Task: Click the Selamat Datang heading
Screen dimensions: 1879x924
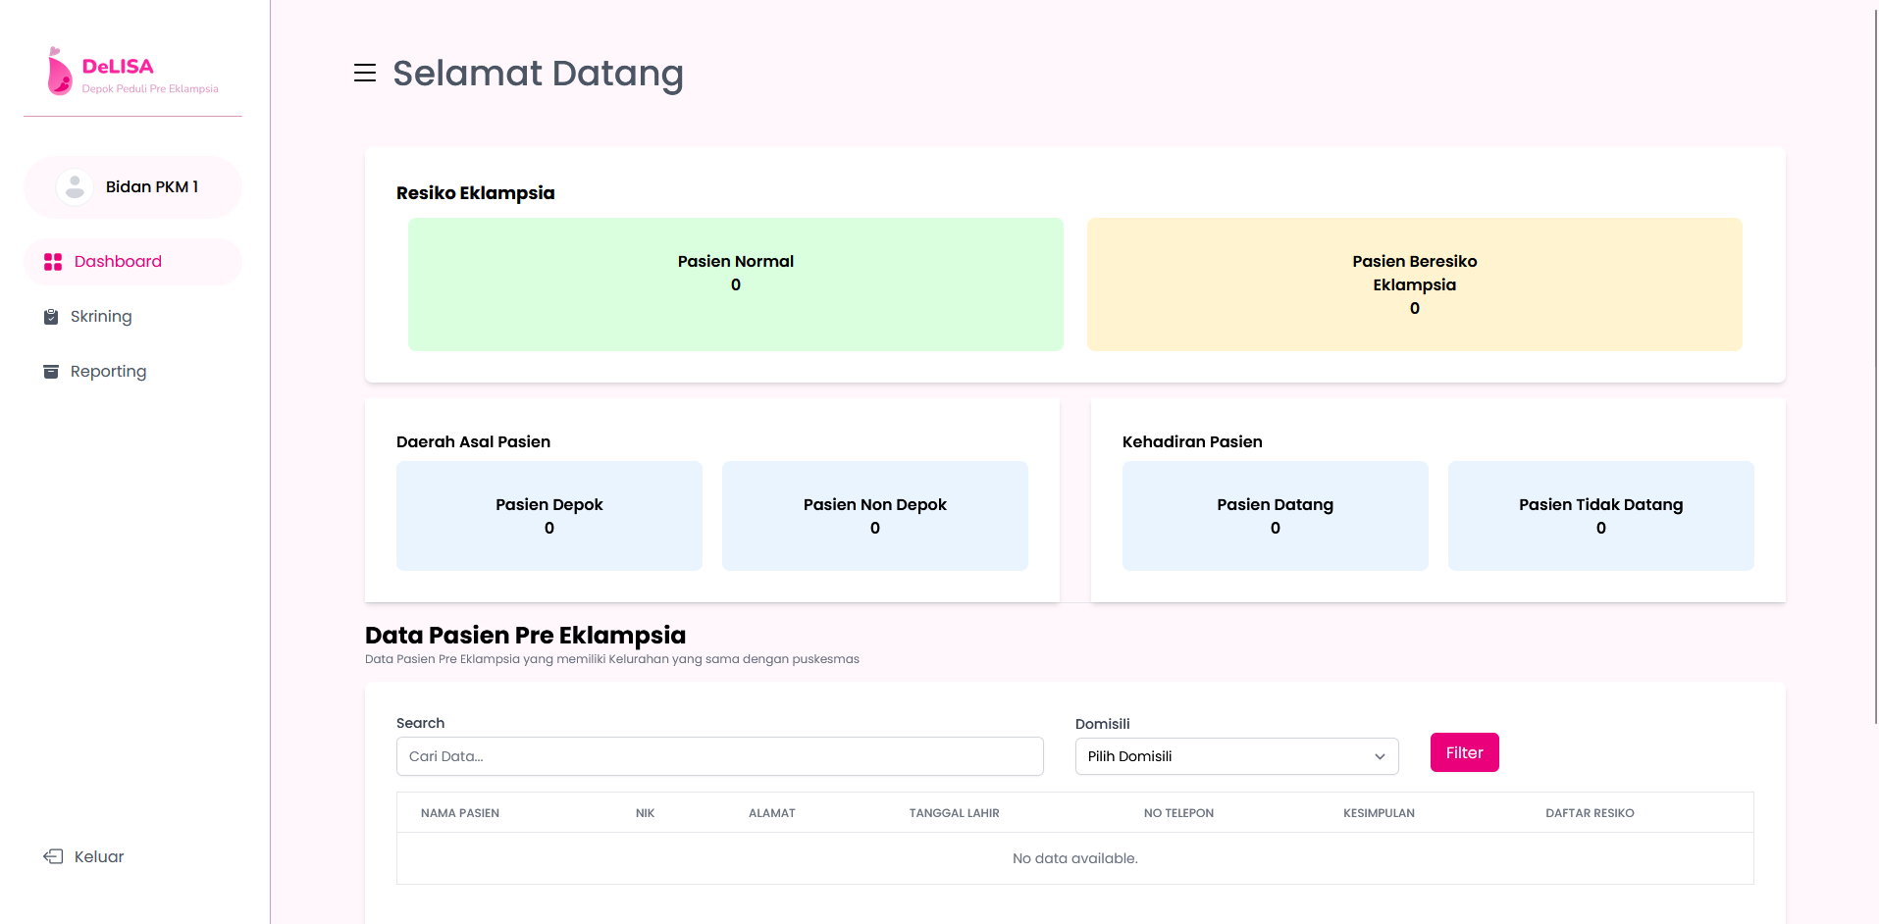Action: coord(538,74)
